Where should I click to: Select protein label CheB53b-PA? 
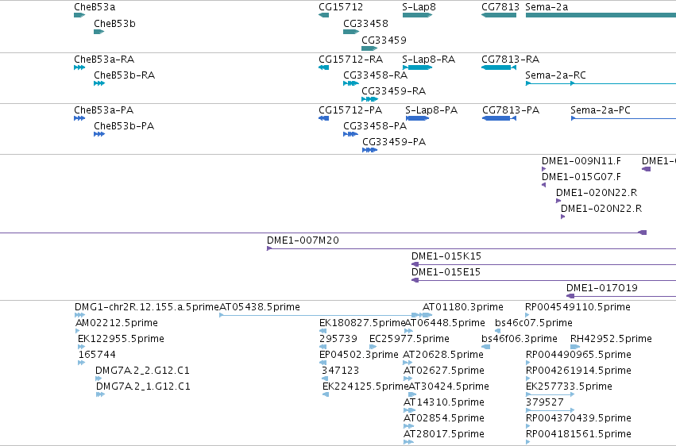124,126
